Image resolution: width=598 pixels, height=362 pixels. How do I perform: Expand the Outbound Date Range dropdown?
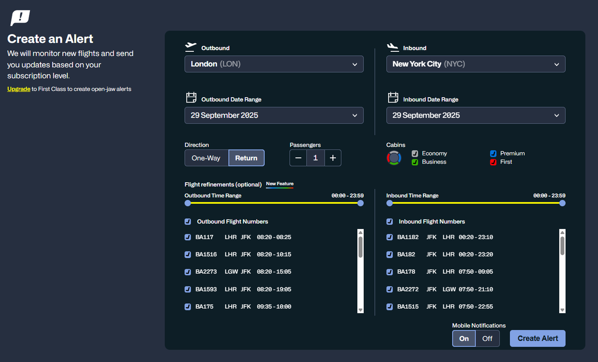point(274,116)
